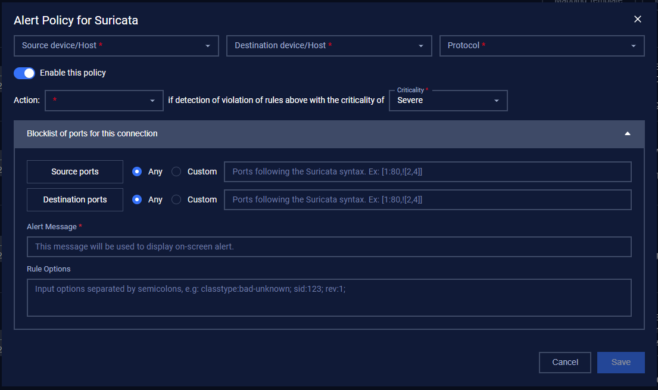
Task: Close the Alert Policy for Suricata dialog
Action: tap(637, 19)
